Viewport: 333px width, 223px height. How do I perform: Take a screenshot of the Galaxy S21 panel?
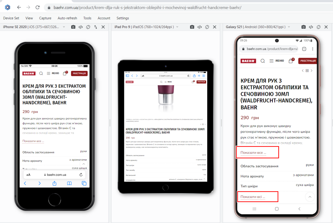304,27
